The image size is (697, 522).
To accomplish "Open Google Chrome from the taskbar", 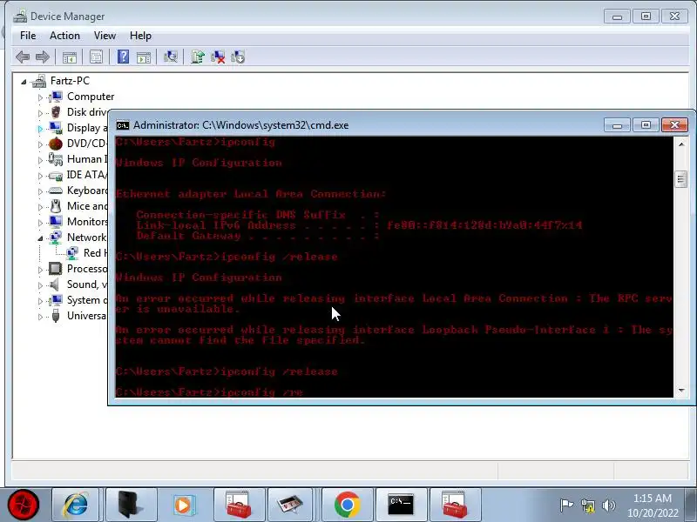I will tap(347, 505).
